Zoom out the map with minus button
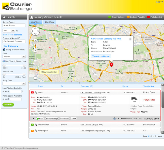Screen dimensions: 164x150 [x=35, y=78]
